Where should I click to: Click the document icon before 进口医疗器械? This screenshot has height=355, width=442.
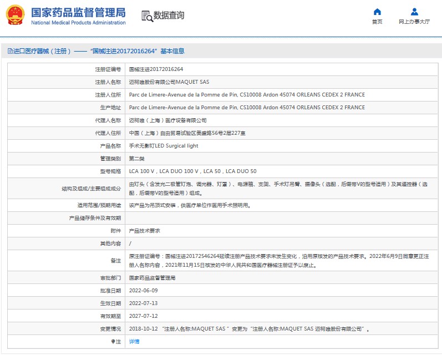[10, 51]
